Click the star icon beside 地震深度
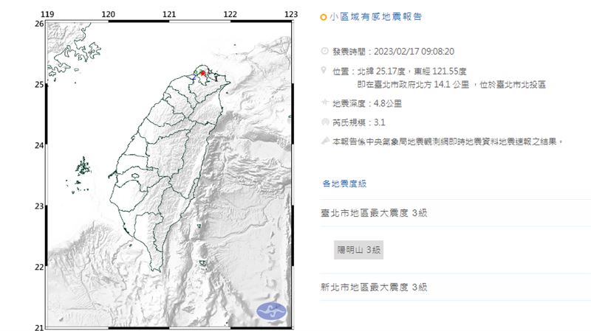This screenshot has width=591, height=331. click(x=324, y=102)
